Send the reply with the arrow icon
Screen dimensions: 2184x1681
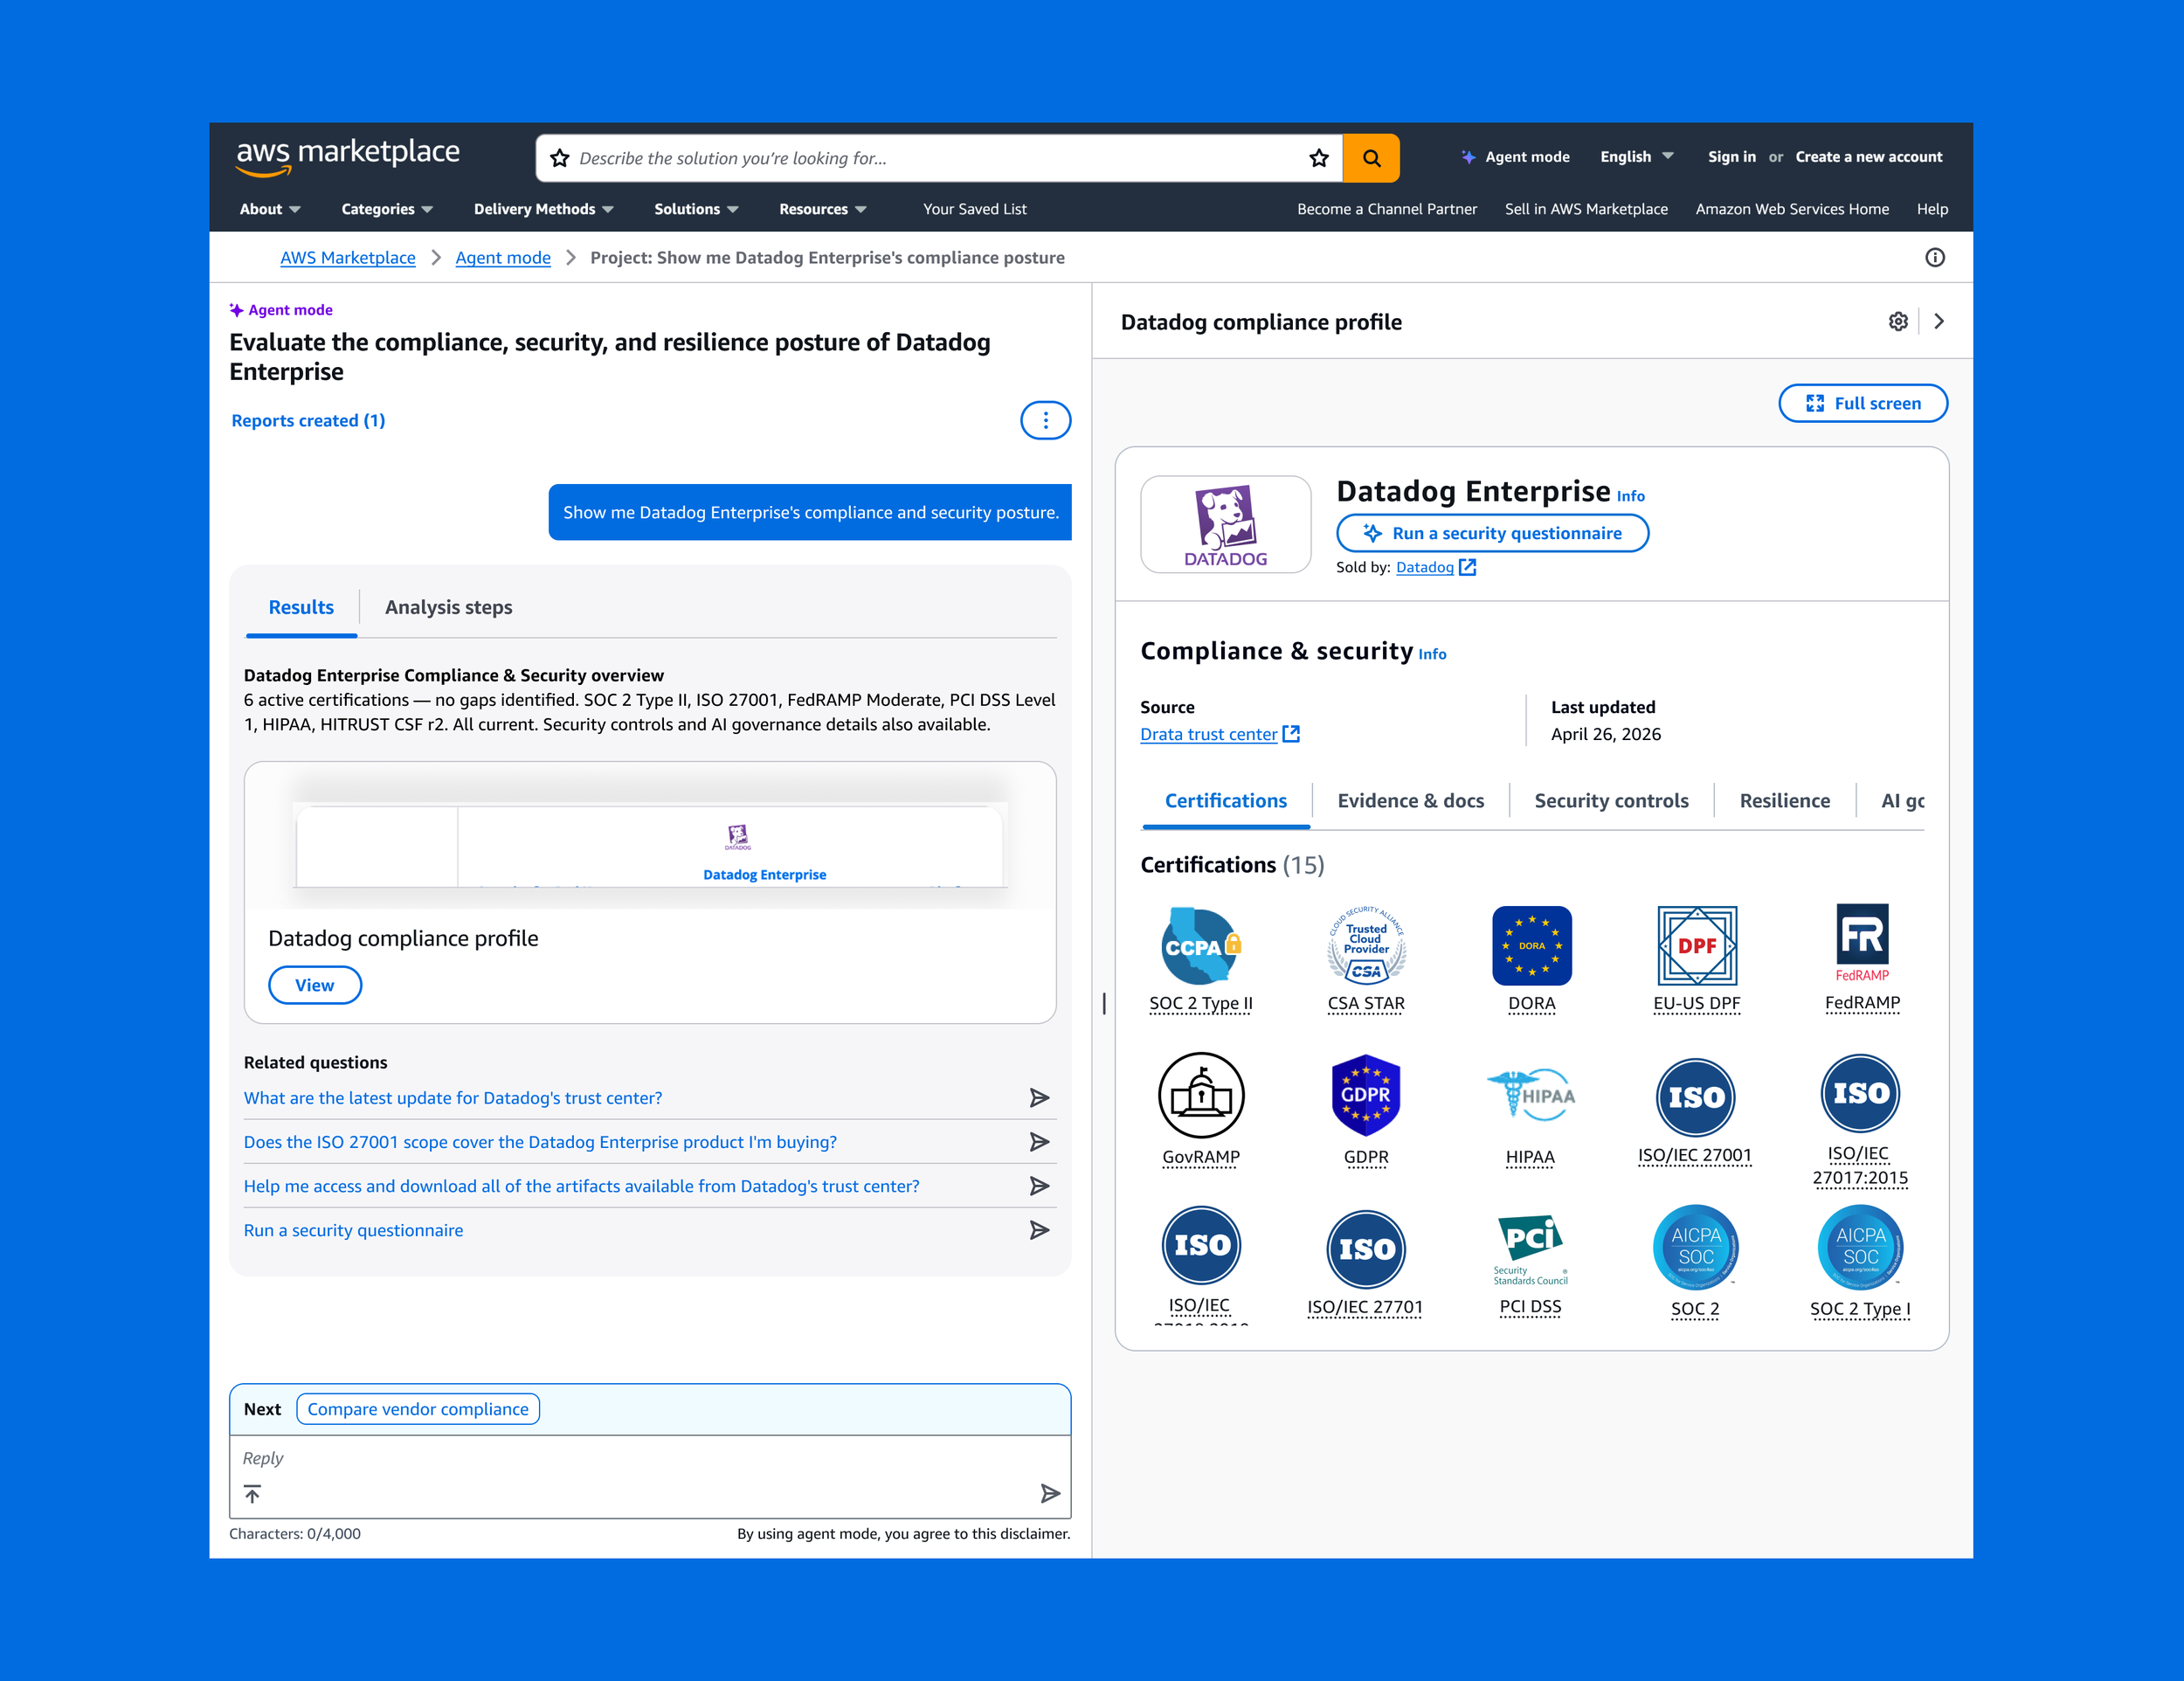tap(1050, 1494)
